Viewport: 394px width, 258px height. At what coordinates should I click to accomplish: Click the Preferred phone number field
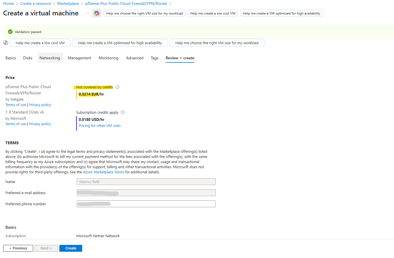146,204
